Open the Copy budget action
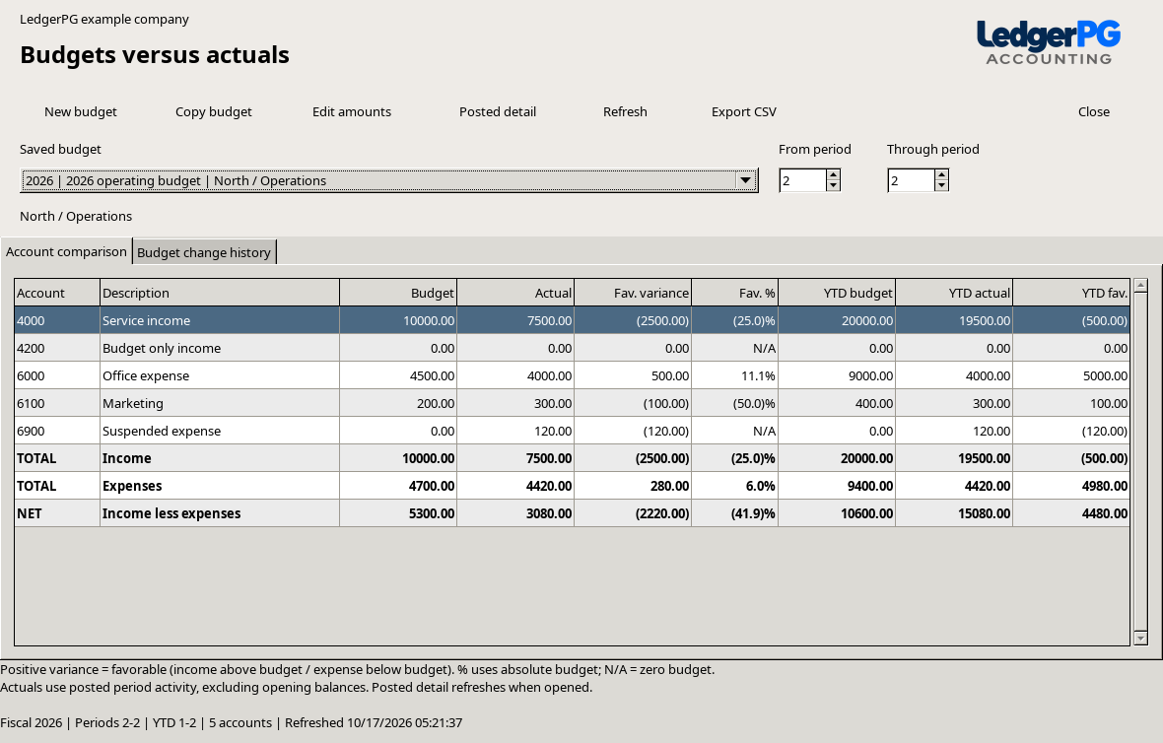 tap(214, 112)
